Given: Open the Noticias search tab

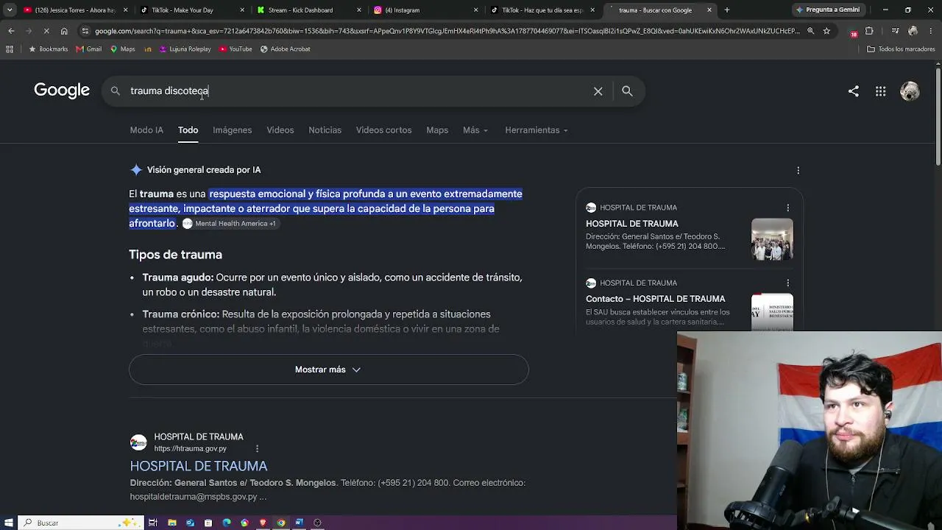Looking at the screenshot, I should 325,130.
